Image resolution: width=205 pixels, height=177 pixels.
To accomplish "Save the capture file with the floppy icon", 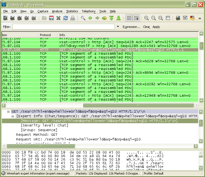I will click(x=51, y=18).
